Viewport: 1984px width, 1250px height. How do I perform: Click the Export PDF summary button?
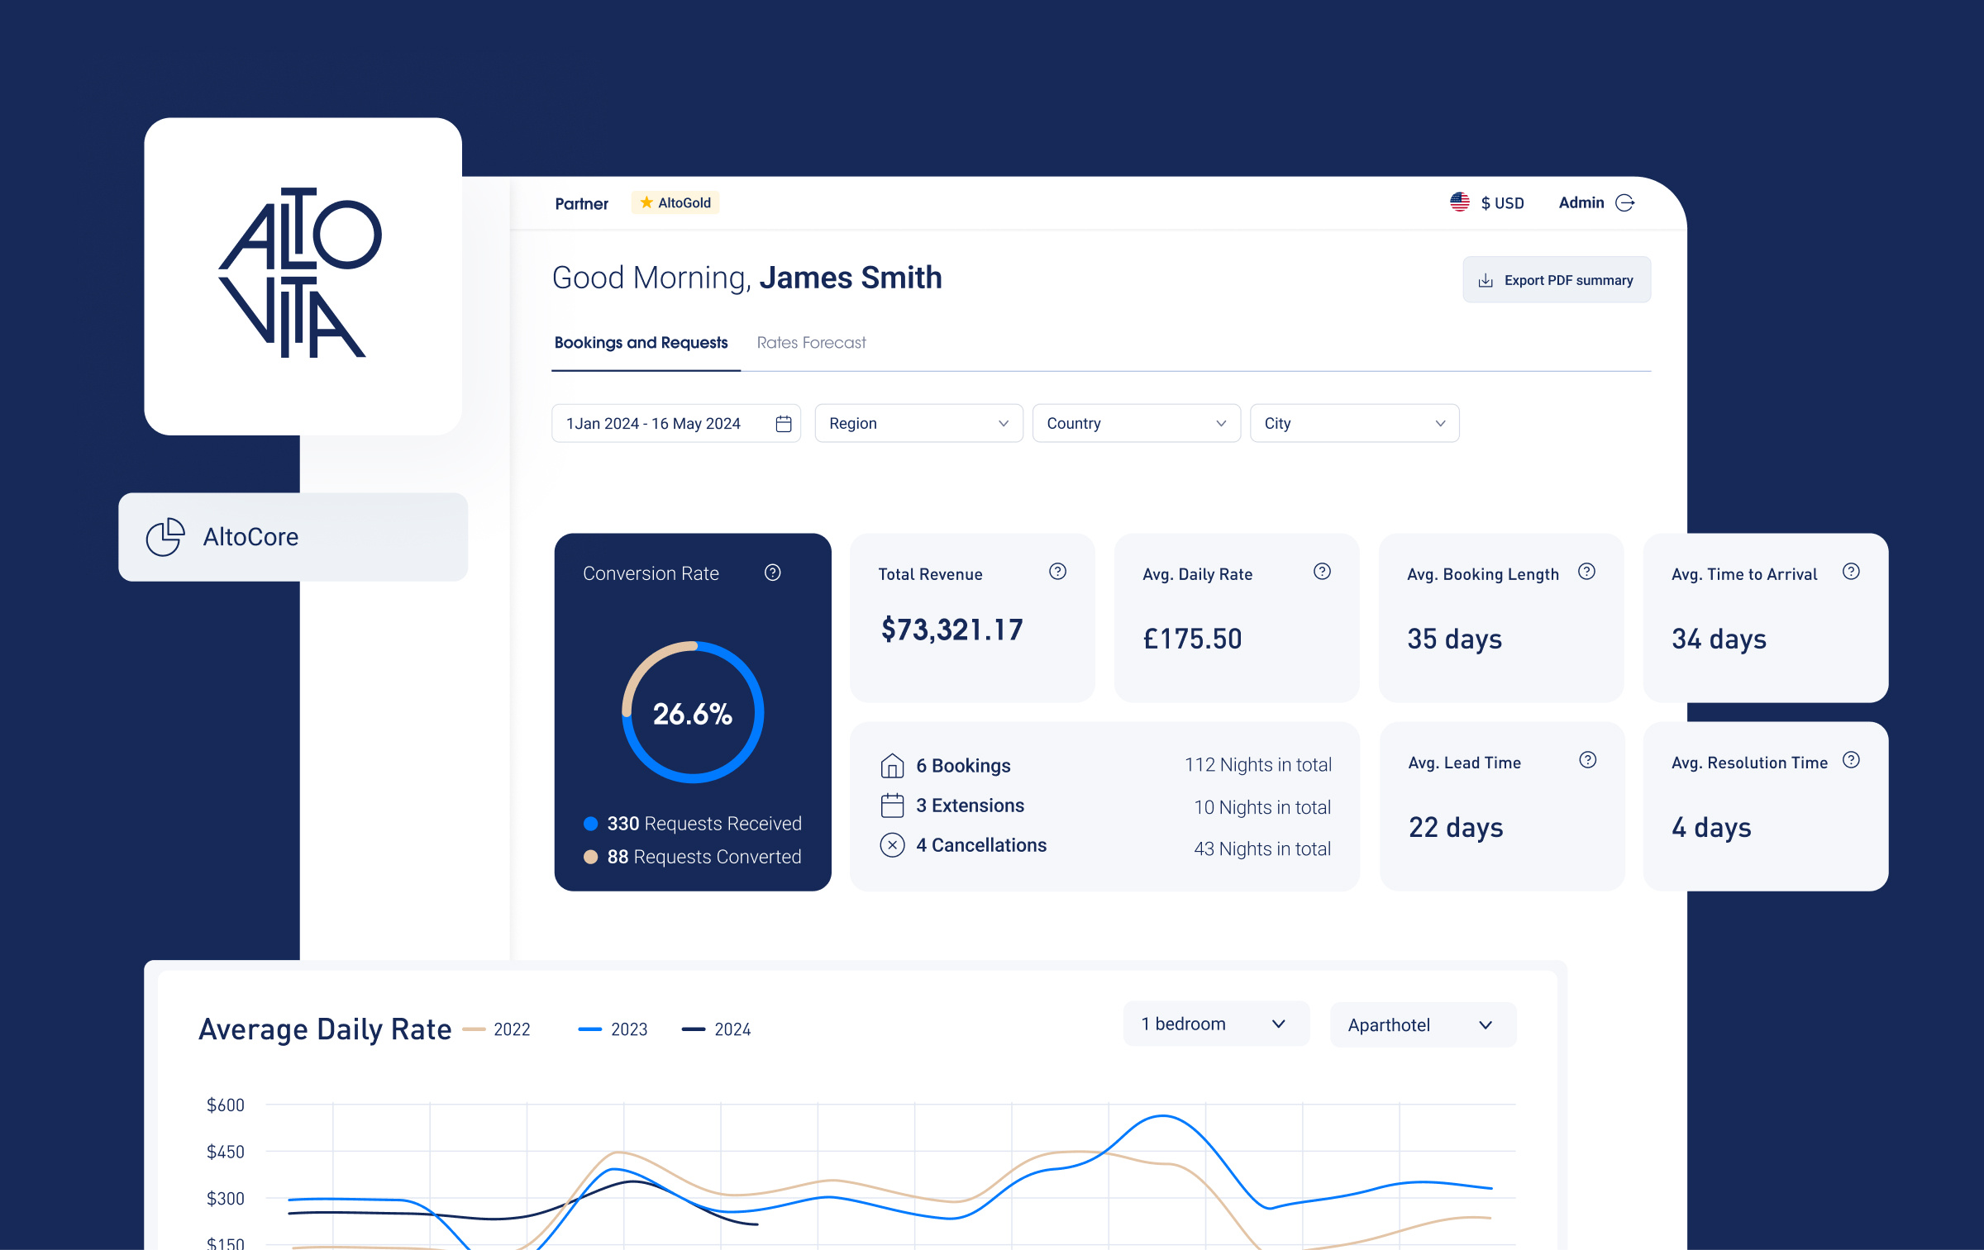click(x=1556, y=279)
